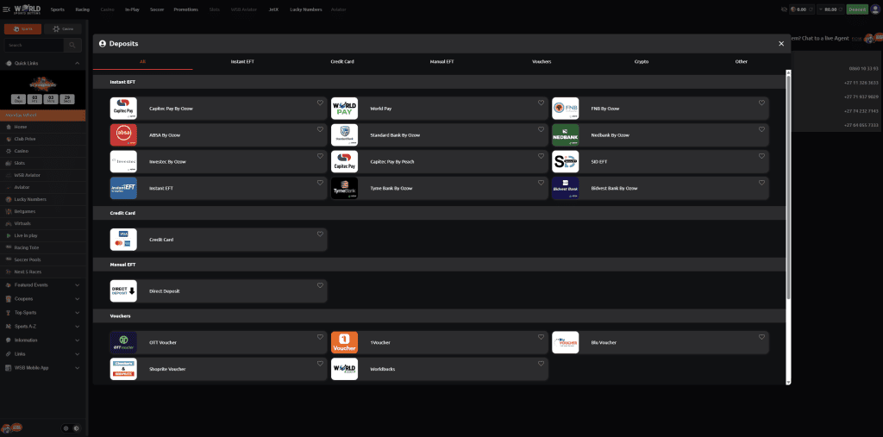Click the search magnifier icon in sidebar

tap(72, 45)
